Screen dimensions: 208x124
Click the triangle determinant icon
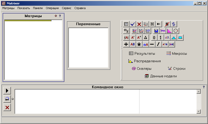click(x=145, y=38)
